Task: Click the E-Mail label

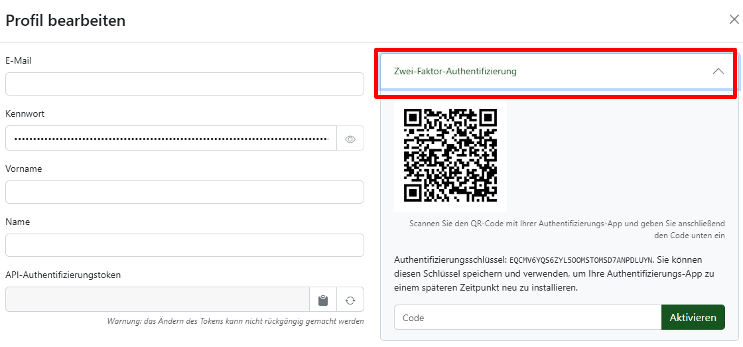Action: [x=19, y=60]
